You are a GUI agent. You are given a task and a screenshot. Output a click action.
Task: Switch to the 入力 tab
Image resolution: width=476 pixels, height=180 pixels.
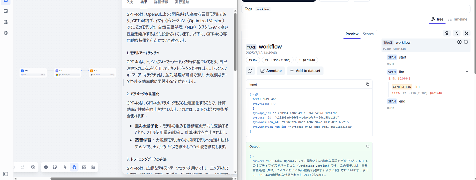[x=130, y=2]
